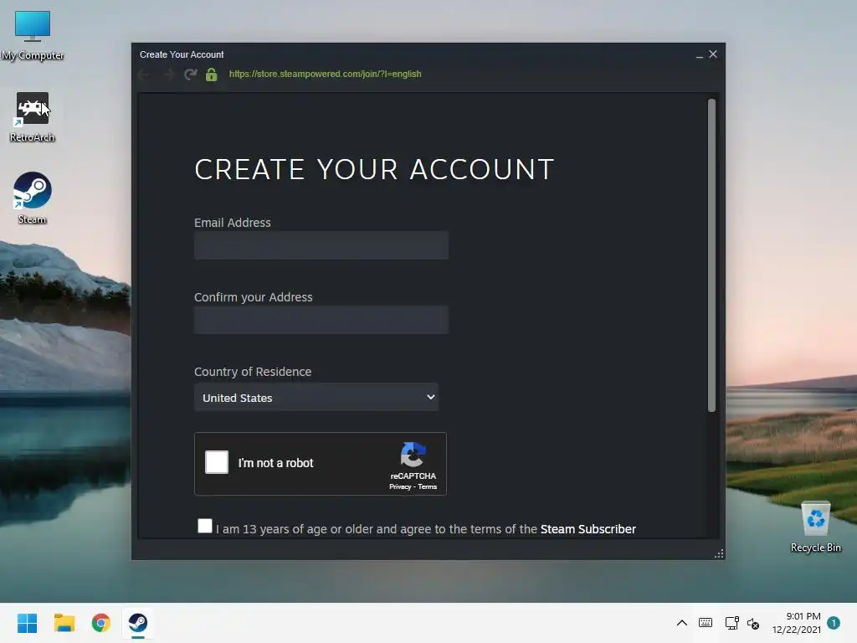This screenshot has height=643, width=857.
Task: Click the Create Your Account title bar text
Action: (x=182, y=54)
